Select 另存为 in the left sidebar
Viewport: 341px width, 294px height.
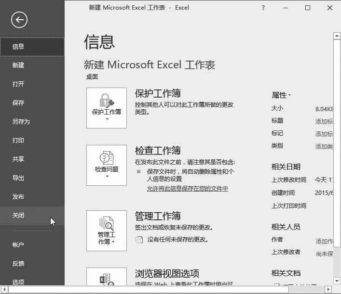21,122
